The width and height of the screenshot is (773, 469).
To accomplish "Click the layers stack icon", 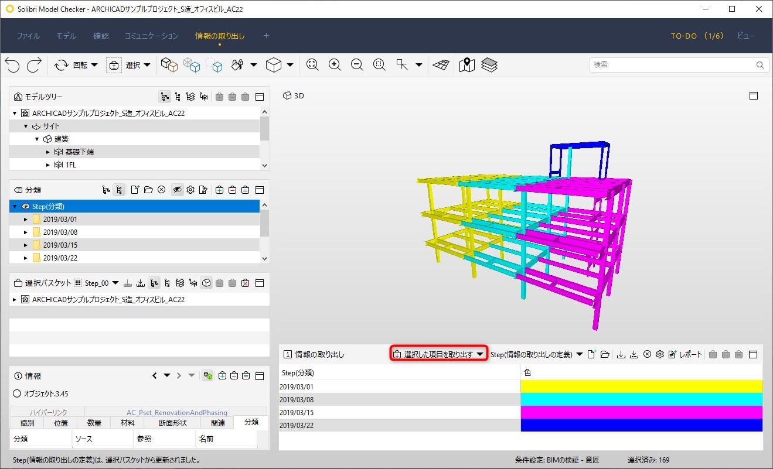I will coord(489,65).
